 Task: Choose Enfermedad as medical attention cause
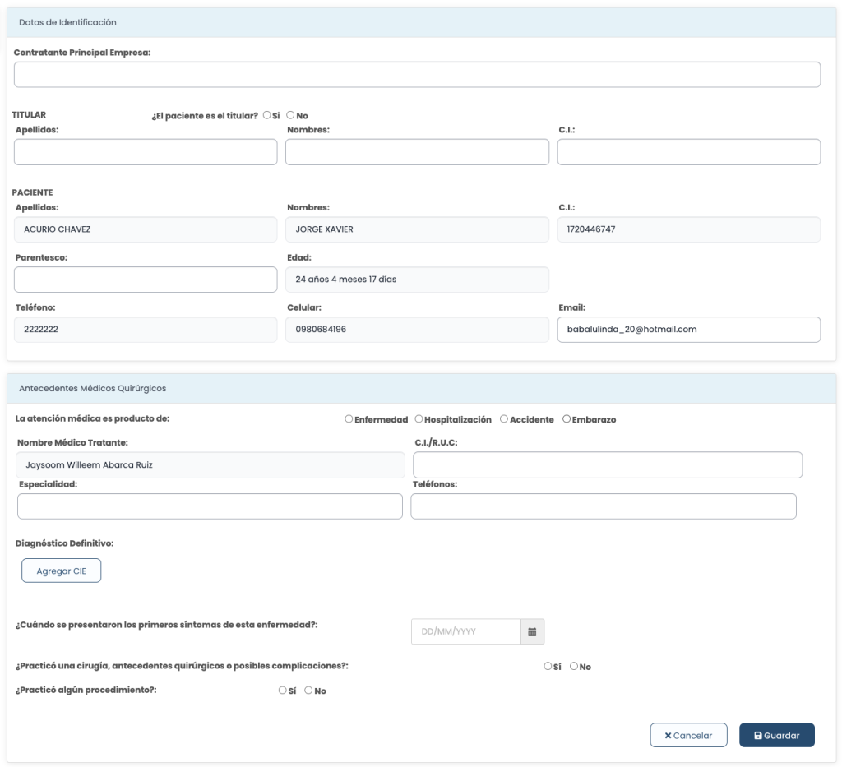point(349,419)
